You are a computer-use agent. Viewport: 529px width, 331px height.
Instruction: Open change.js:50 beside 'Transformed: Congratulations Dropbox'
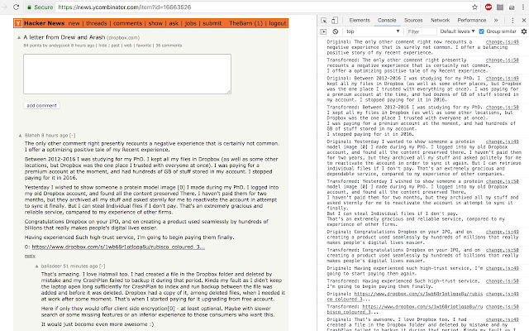(x=503, y=250)
